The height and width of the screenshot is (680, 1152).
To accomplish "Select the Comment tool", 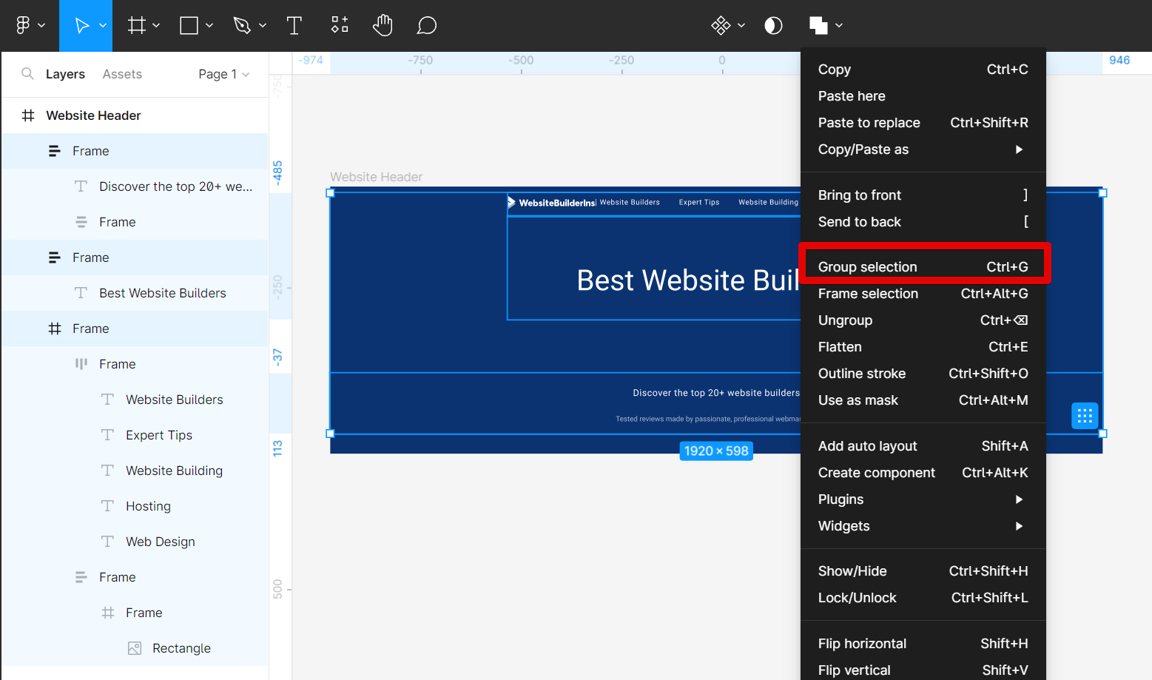I will 426,26.
